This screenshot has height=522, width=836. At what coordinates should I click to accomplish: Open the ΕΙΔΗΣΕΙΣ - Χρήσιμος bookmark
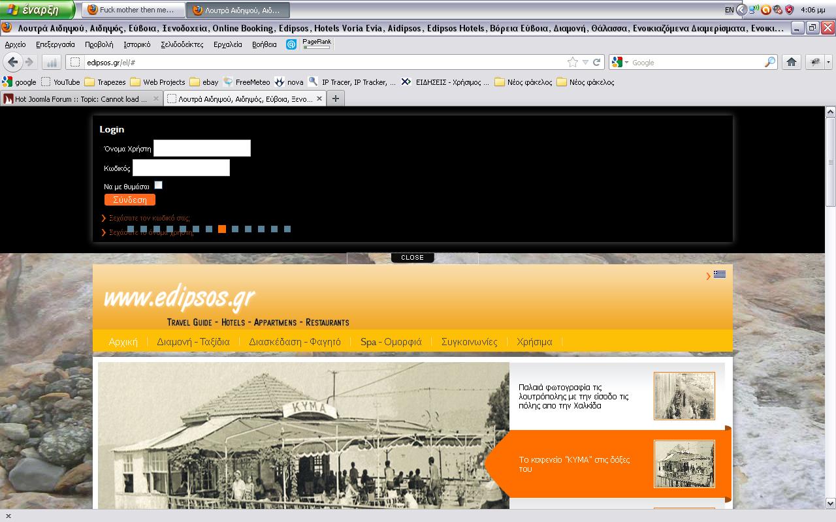445,82
